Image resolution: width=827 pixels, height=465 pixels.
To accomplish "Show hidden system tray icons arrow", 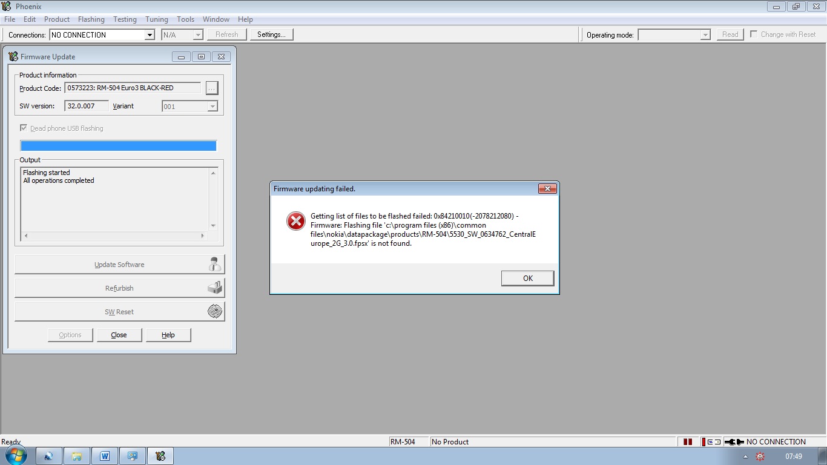I will [745, 457].
